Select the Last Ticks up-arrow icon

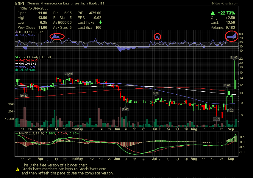point(101,22)
